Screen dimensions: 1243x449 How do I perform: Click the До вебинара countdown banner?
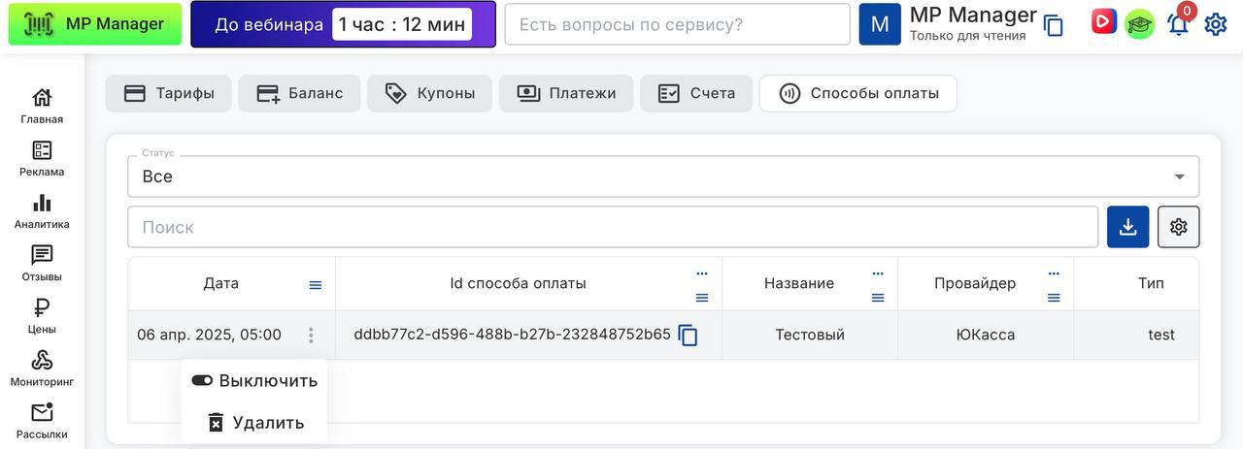pyautogui.click(x=343, y=24)
